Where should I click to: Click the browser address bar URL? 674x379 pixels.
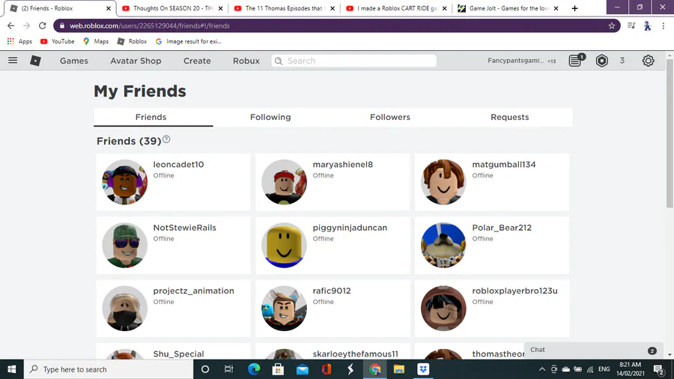[150, 25]
